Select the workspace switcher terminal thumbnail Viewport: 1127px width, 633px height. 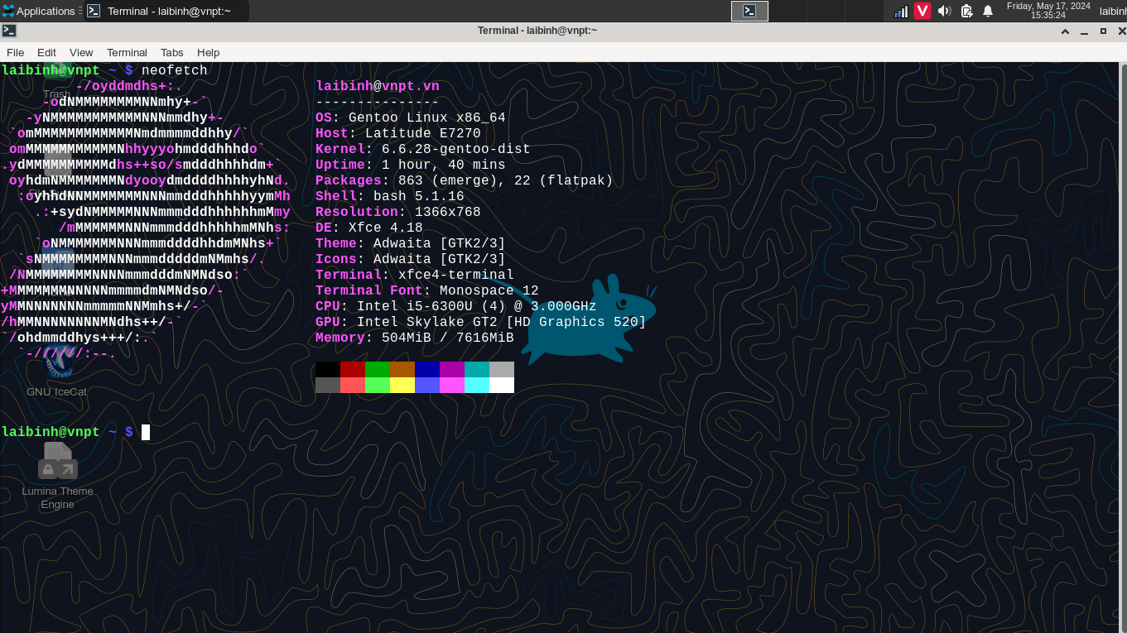coord(749,11)
